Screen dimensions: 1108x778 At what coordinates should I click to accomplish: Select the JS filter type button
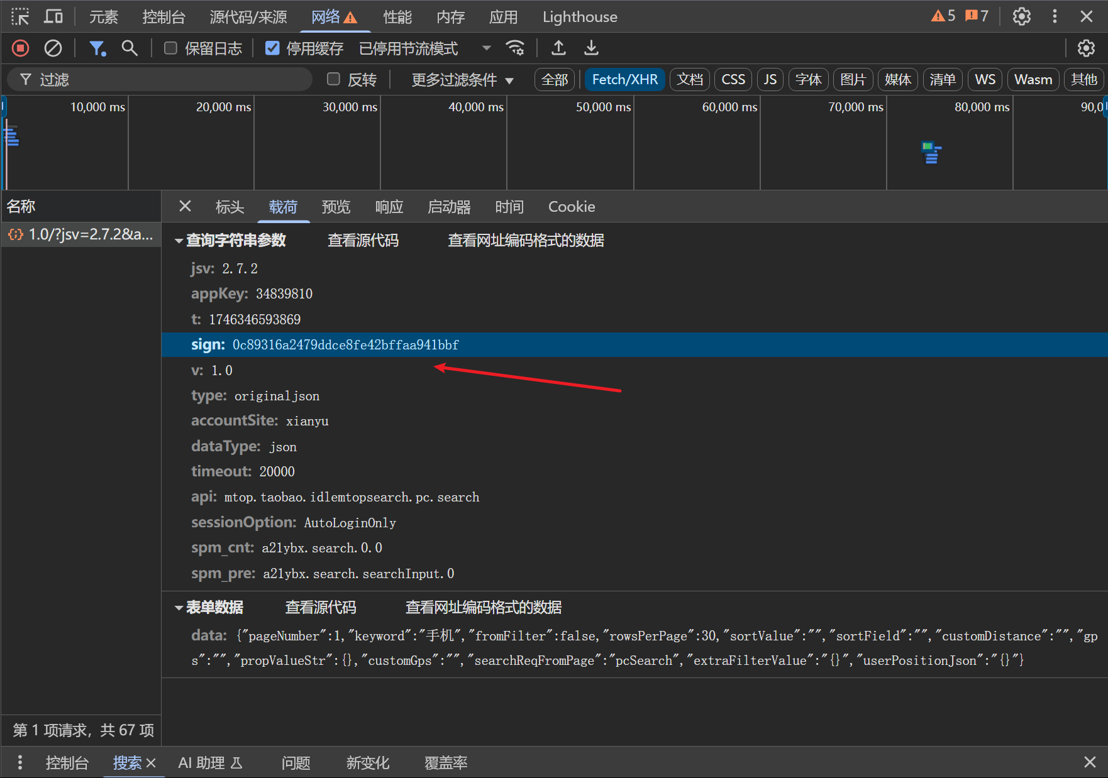(770, 80)
